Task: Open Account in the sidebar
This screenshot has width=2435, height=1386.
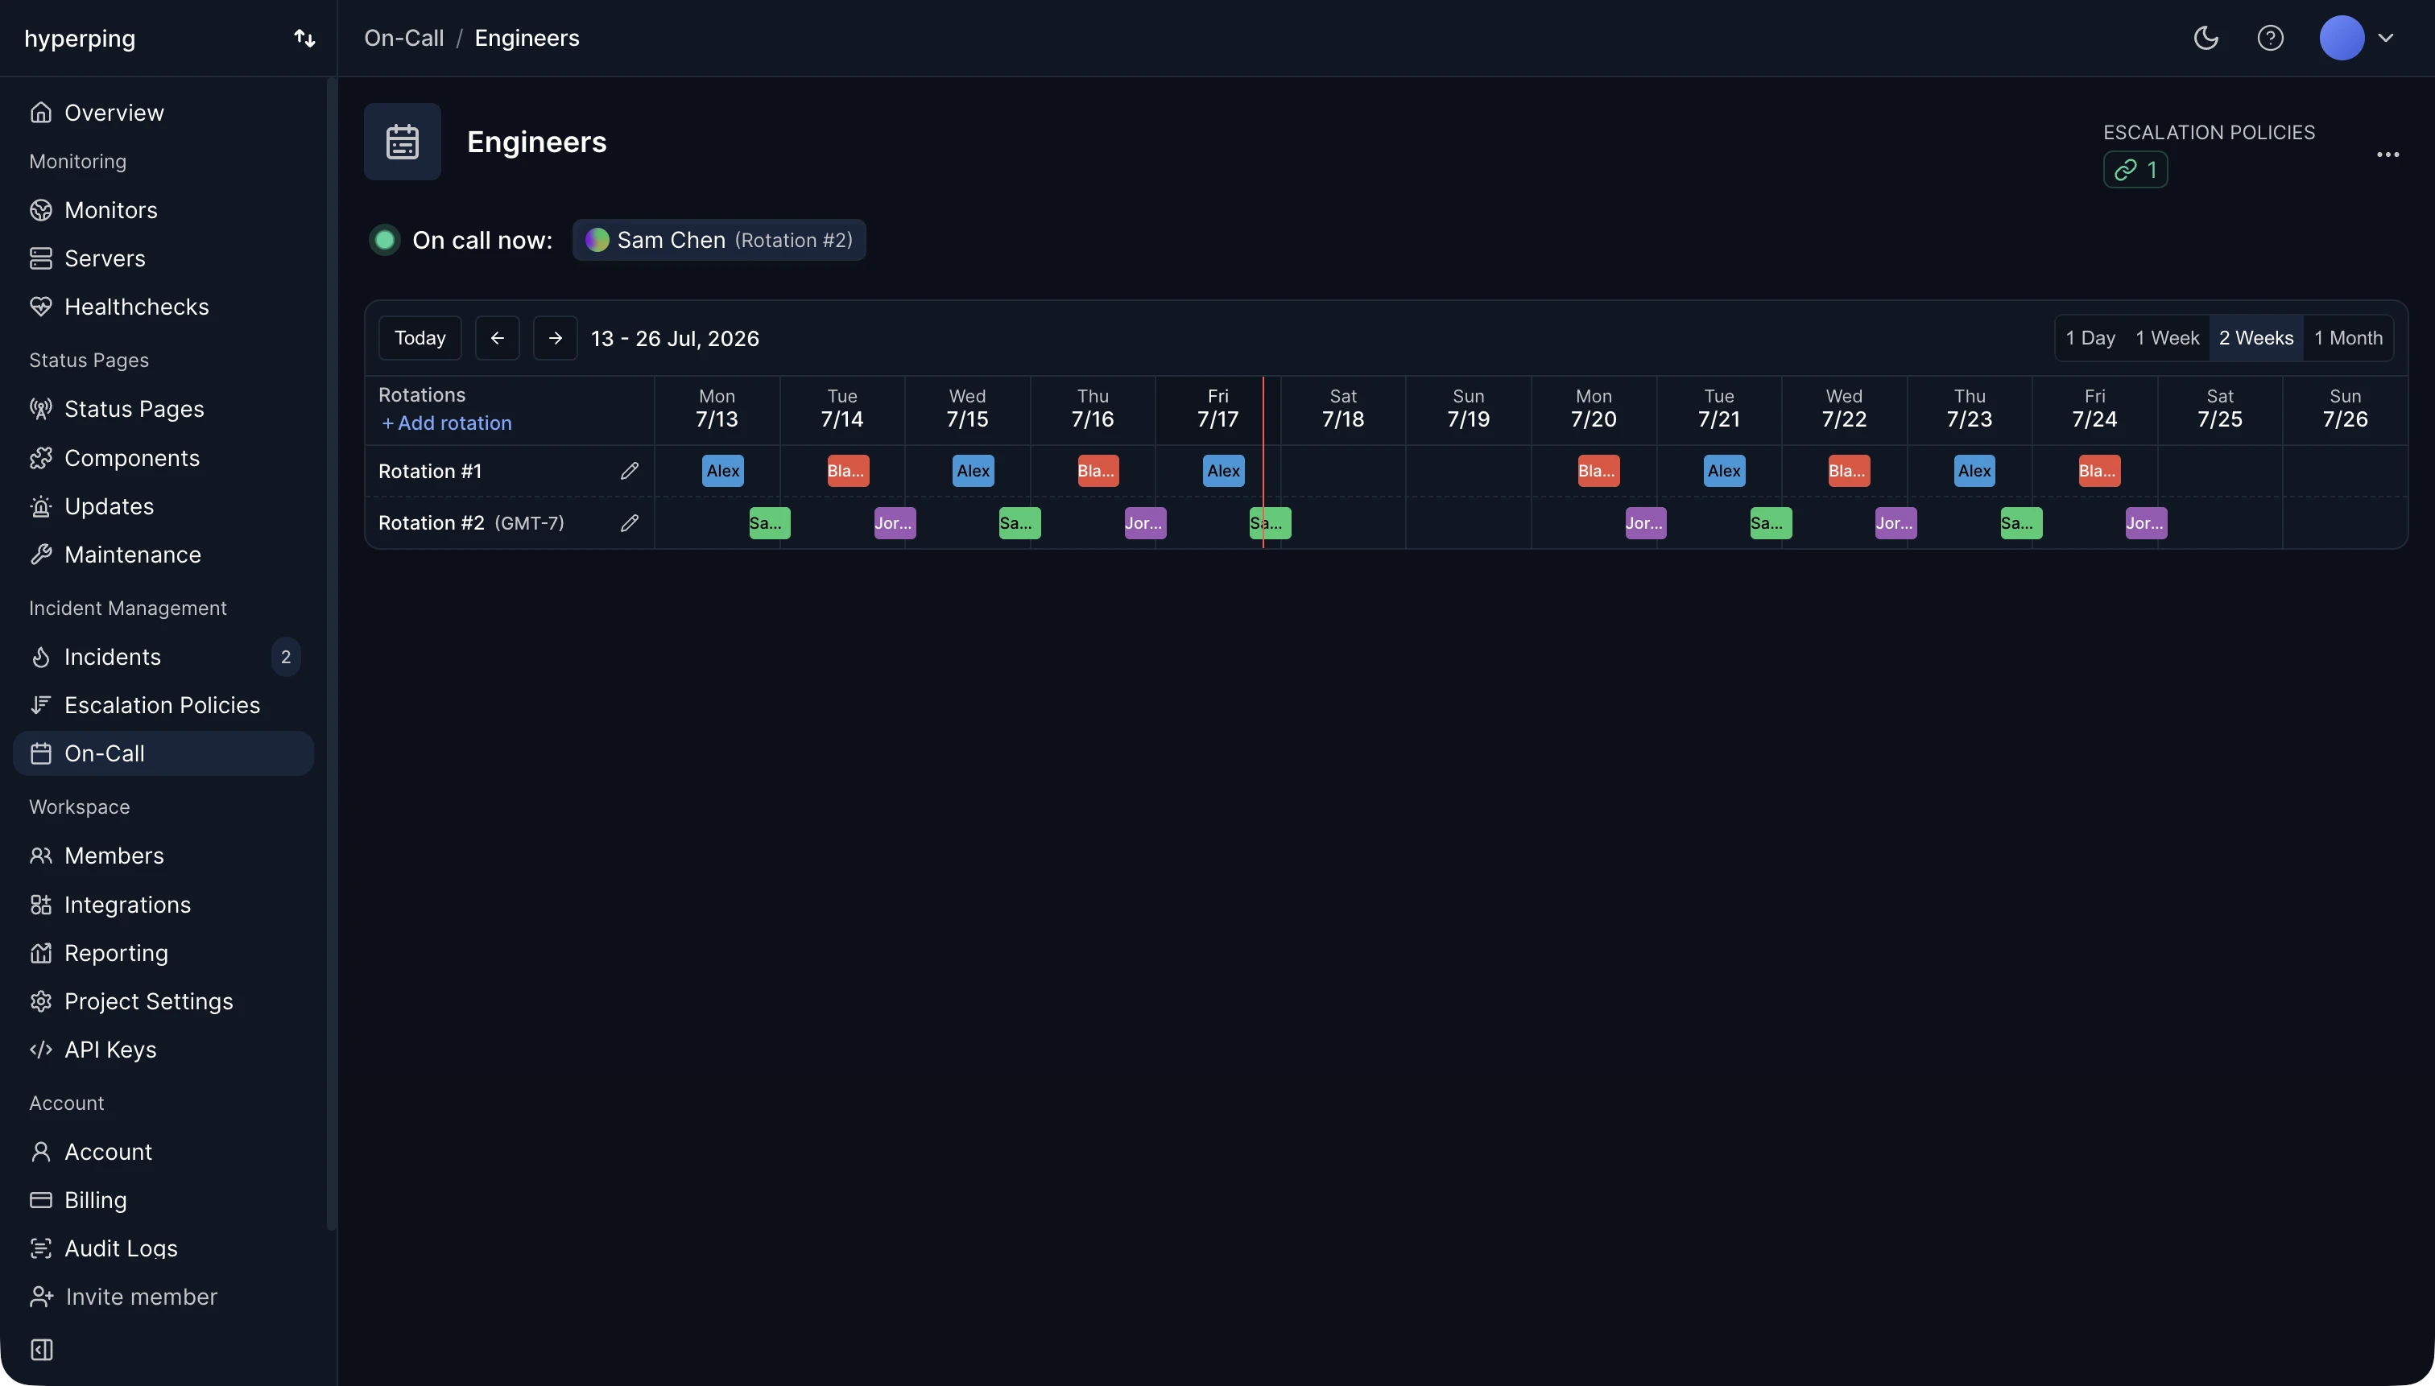Action: click(x=163, y=1152)
